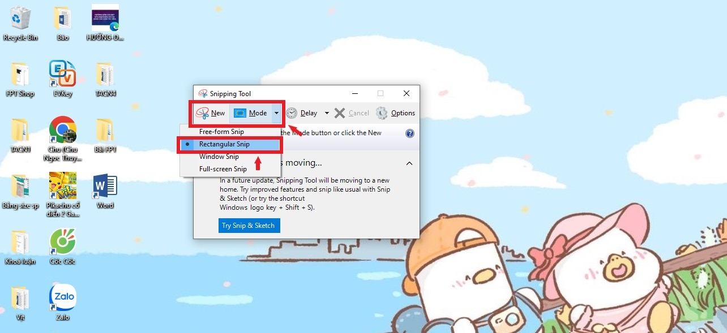
Task: Launch the Pikachu cổ điển 2 game shortcut
Action: tap(62, 194)
